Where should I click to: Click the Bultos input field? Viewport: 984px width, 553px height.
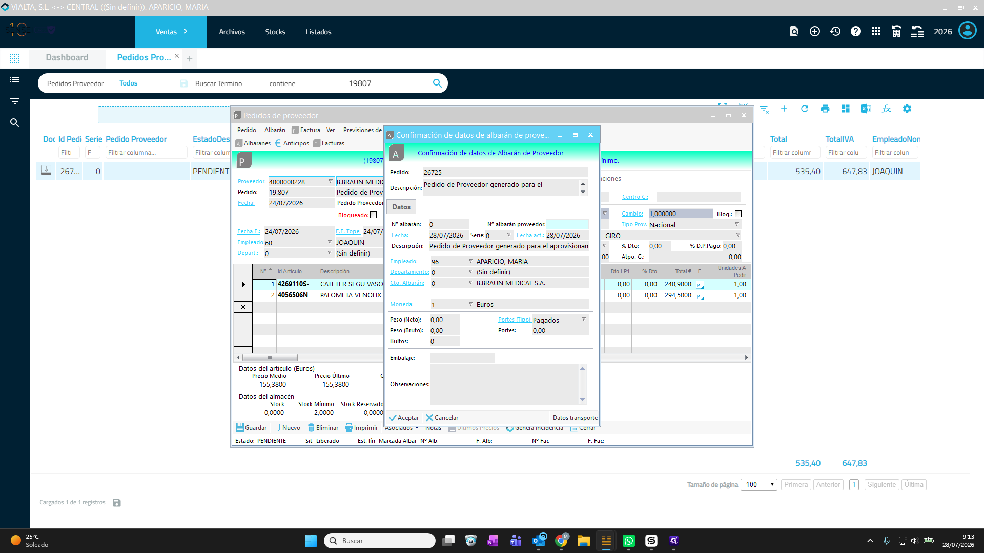(444, 341)
